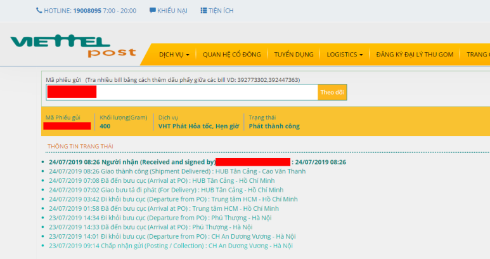Image resolution: width=490 pixels, height=259 pixels.
Task: Click the speech bubble icon for Khiếu nại
Action: click(x=153, y=10)
